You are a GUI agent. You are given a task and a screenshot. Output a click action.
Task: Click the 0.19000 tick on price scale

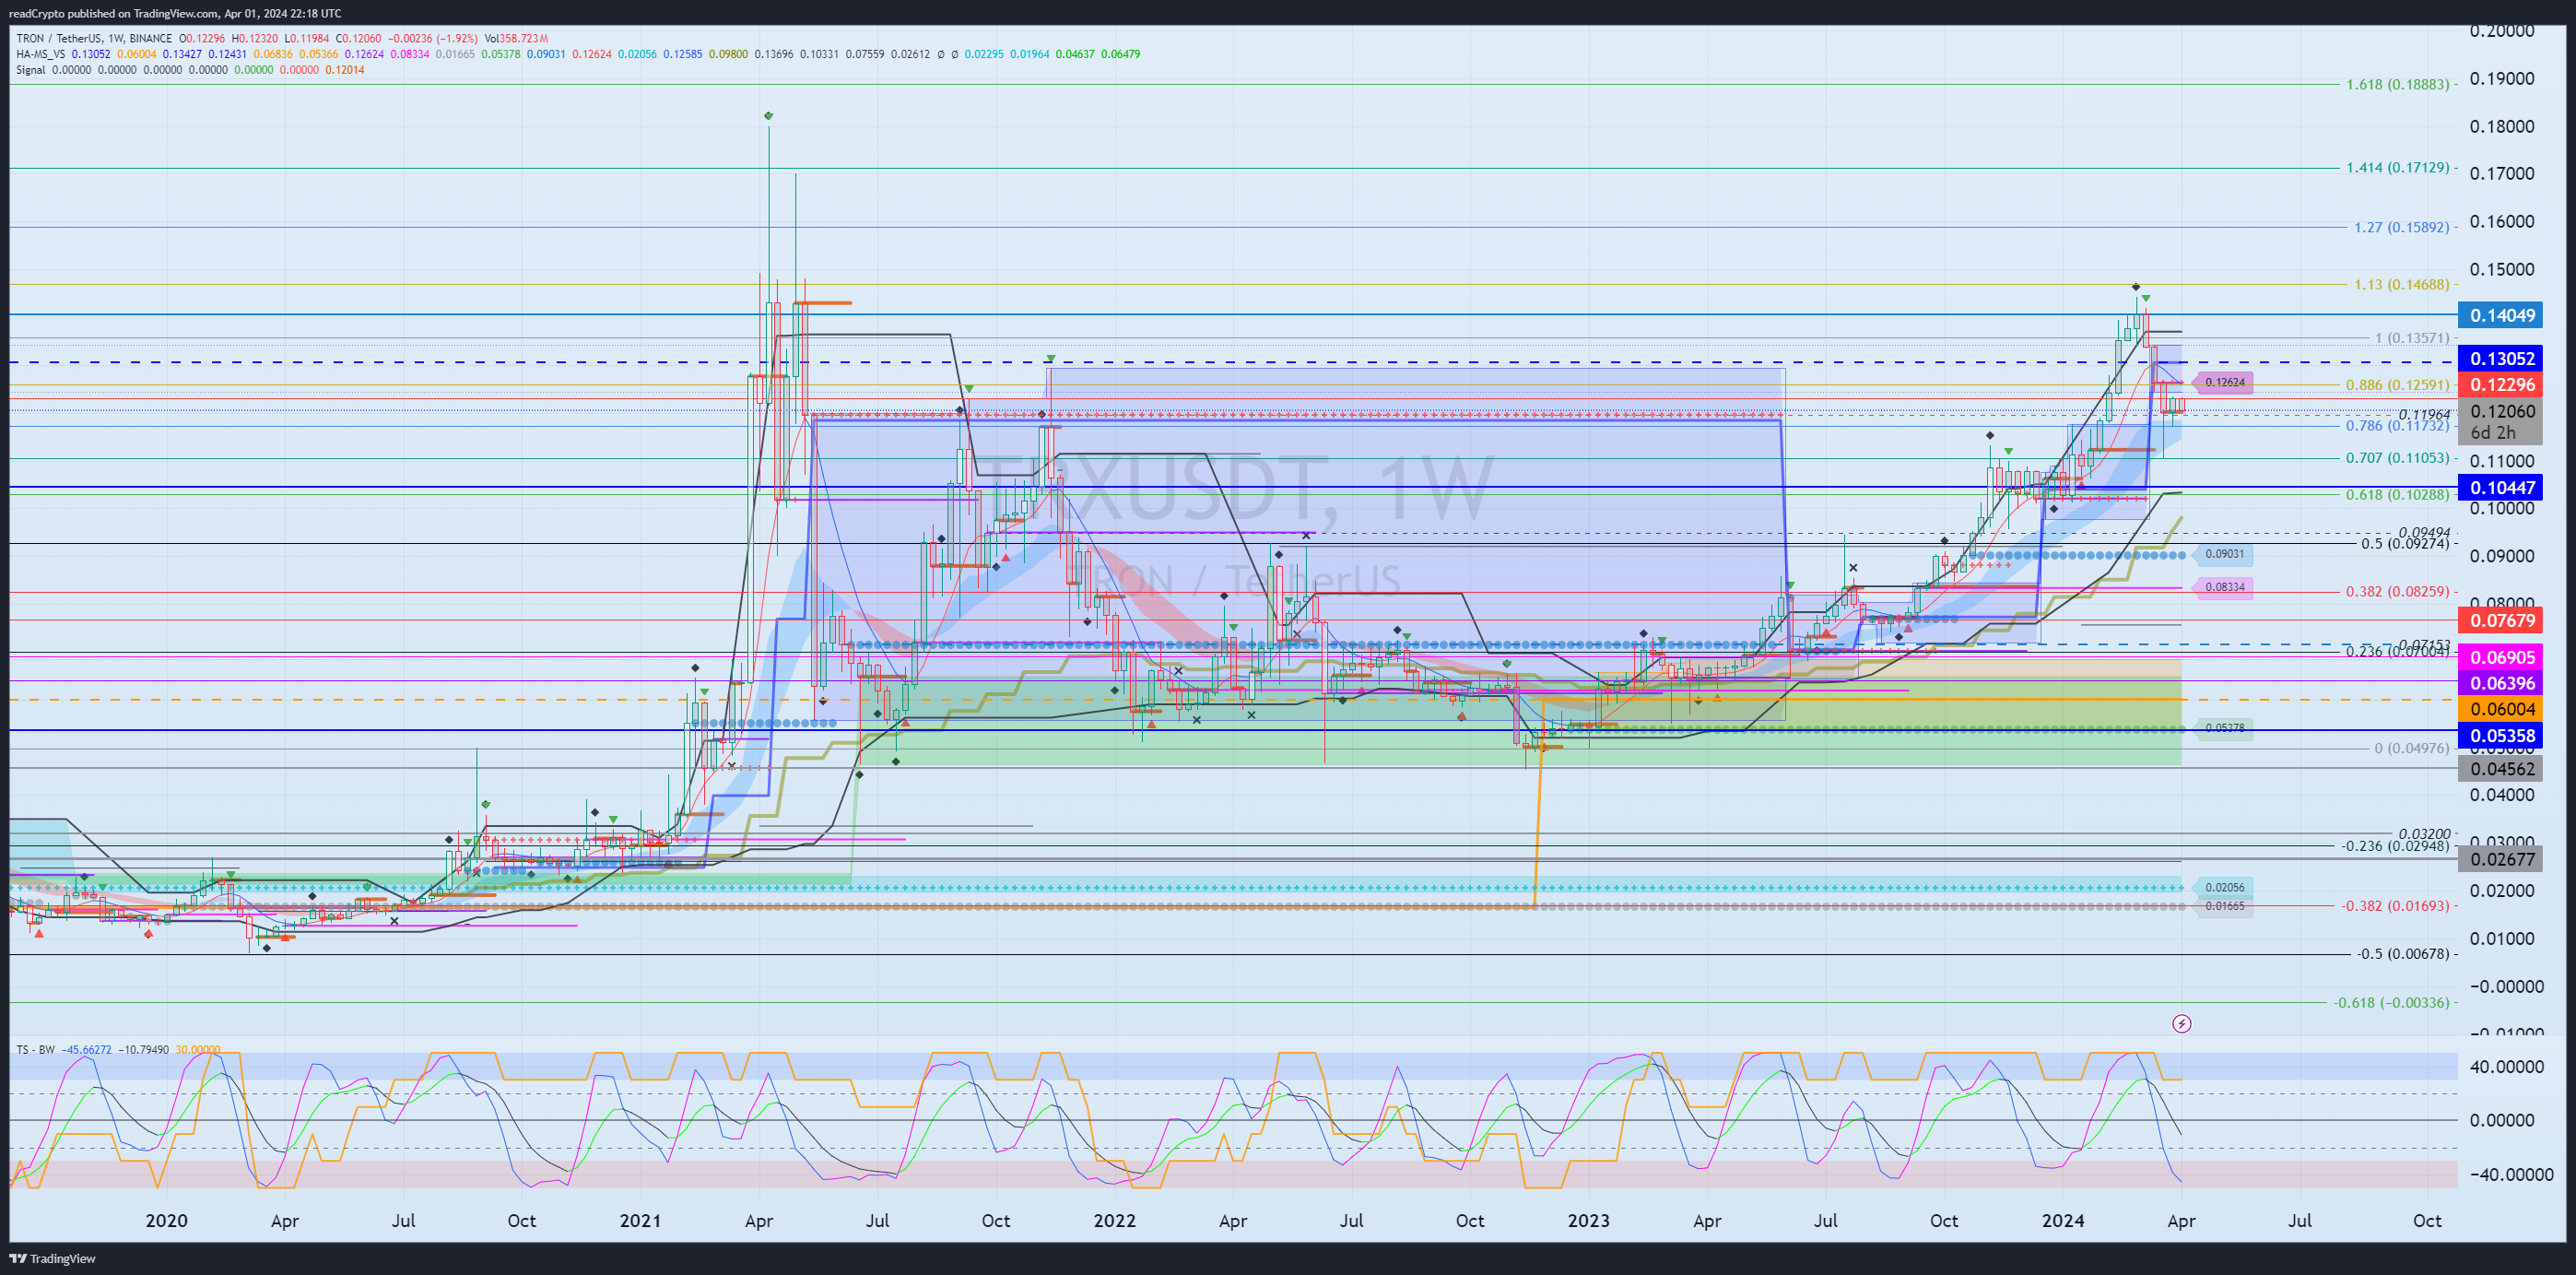2502,78
